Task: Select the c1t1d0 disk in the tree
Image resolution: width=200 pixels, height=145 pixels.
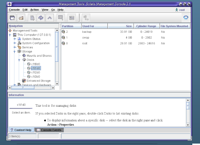Action: (36, 68)
